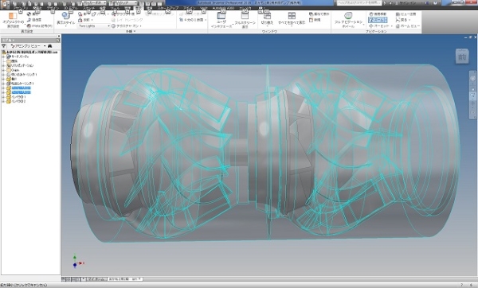Click the Object Visibility icon in the ribbon
Screen dimensions: 478x288
(13, 19)
